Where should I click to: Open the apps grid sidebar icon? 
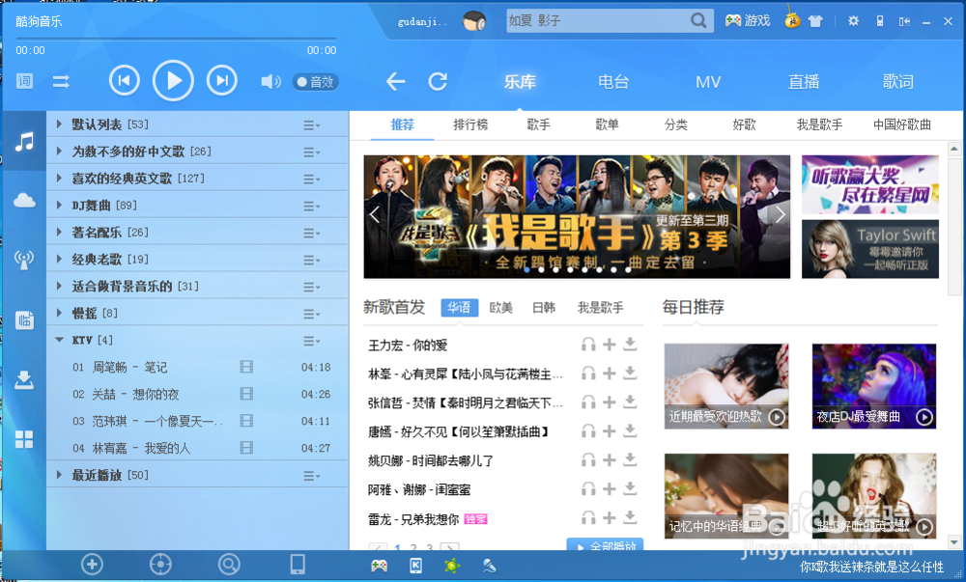coord(24,439)
